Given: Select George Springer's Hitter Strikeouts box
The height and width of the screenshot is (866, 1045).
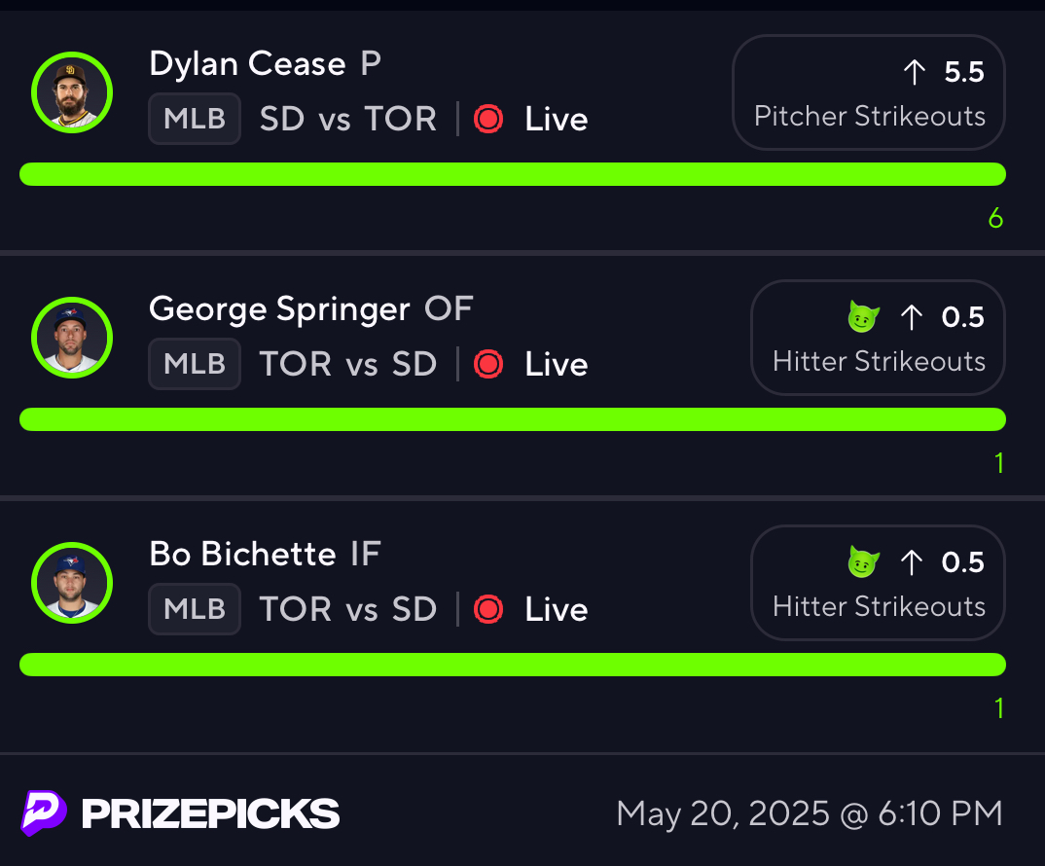Looking at the screenshot, I should click(x=878, y=338).
